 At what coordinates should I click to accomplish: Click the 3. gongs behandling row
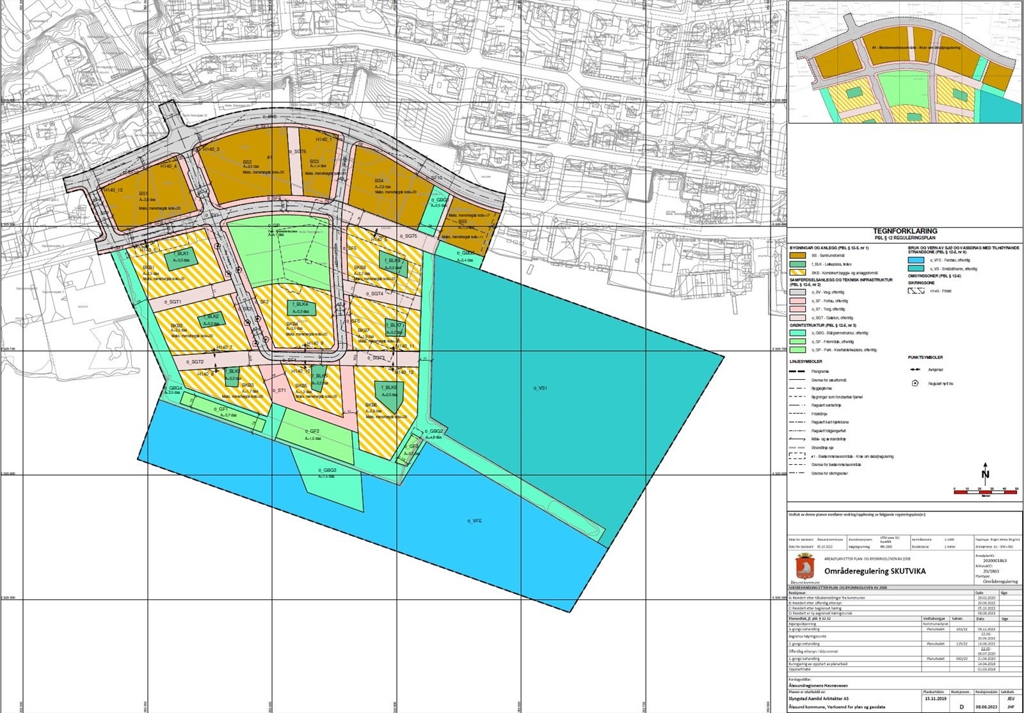904,629
